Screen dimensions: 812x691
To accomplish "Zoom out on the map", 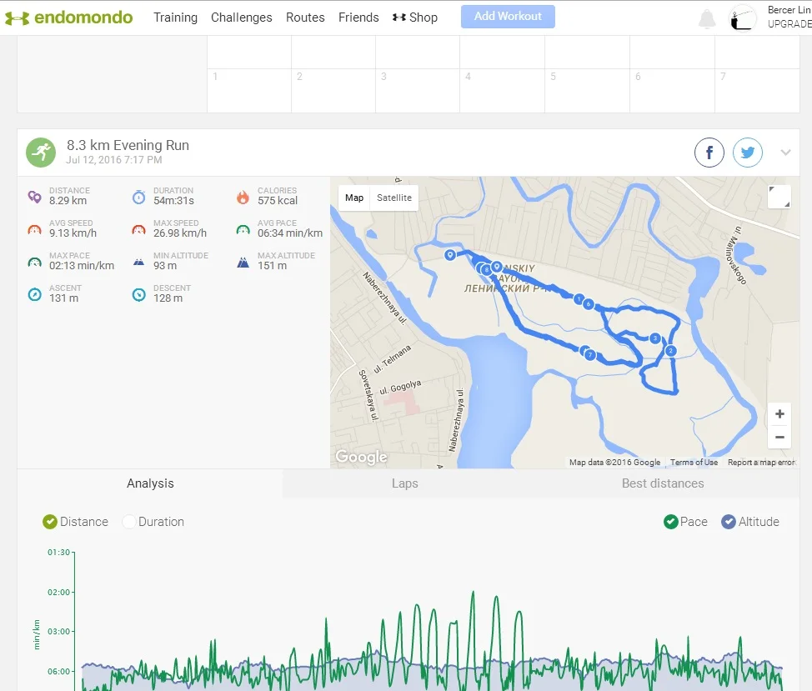I will click(779, 437).
